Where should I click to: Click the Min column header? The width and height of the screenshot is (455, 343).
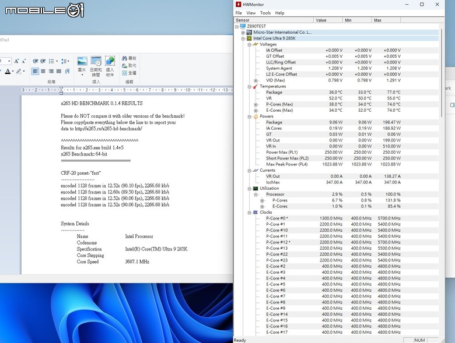pyautogui.click(x=357, y=20)
